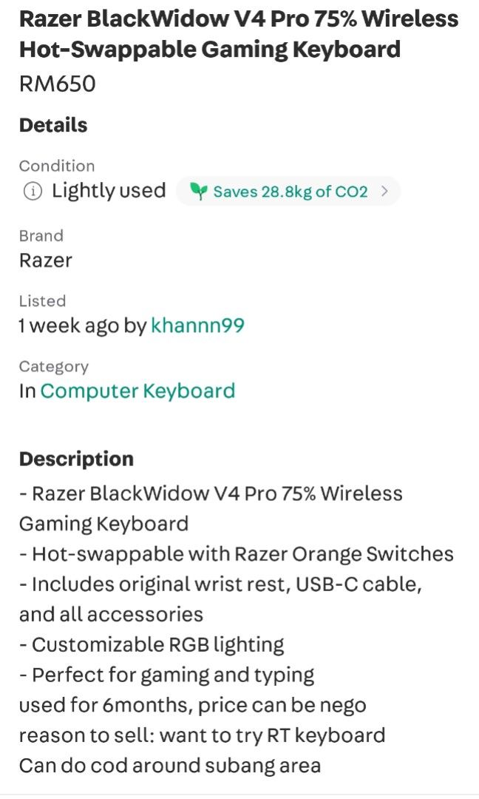Click the Listed field label
Viewport: 479px width, 799px height.
coord(42,301)
